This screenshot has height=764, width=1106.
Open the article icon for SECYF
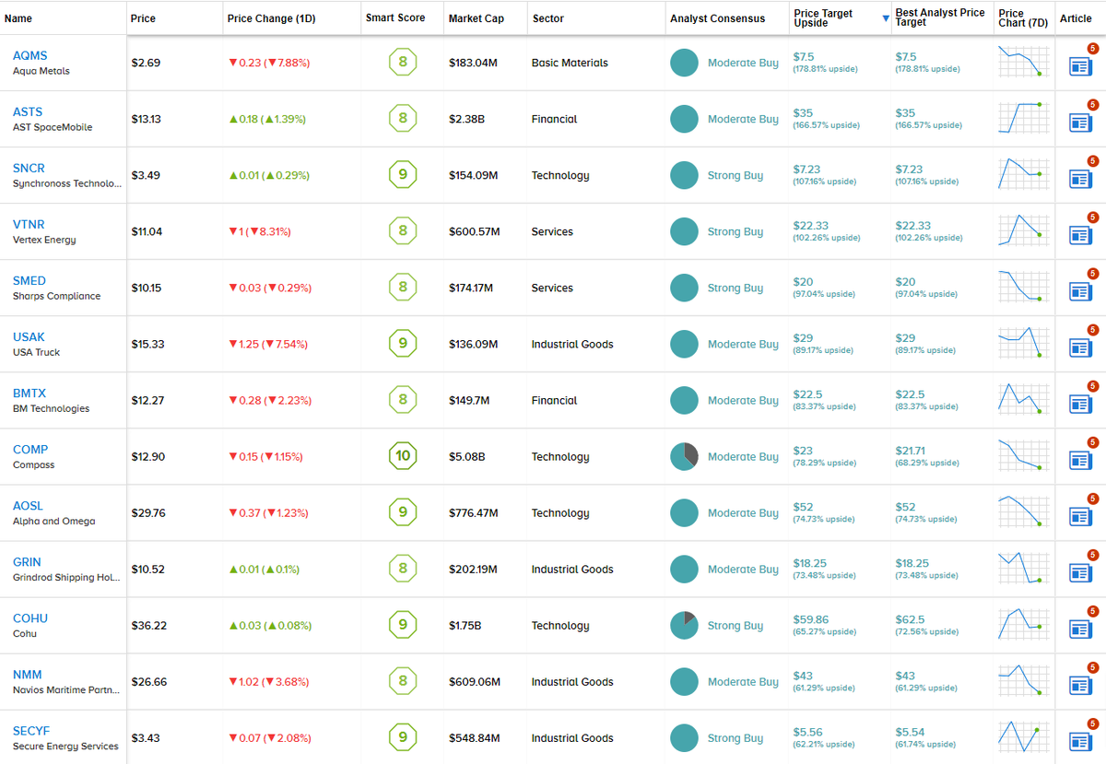tap(1078, 740)
